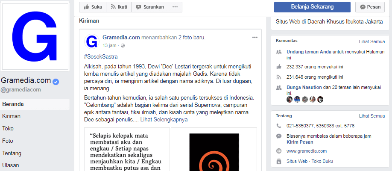The width and height of the screenshot is (392, 171).
Task: Open the post options ellipsis menu
Action: (255, 38)
